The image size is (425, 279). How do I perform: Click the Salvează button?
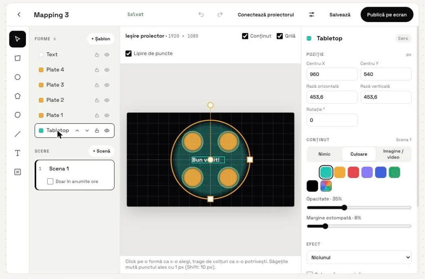pos(340,15)
